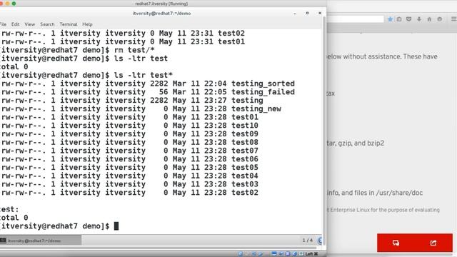Click the round icon right of Home
This screenshot has height=257, width=457.
(x=440, y=19)
